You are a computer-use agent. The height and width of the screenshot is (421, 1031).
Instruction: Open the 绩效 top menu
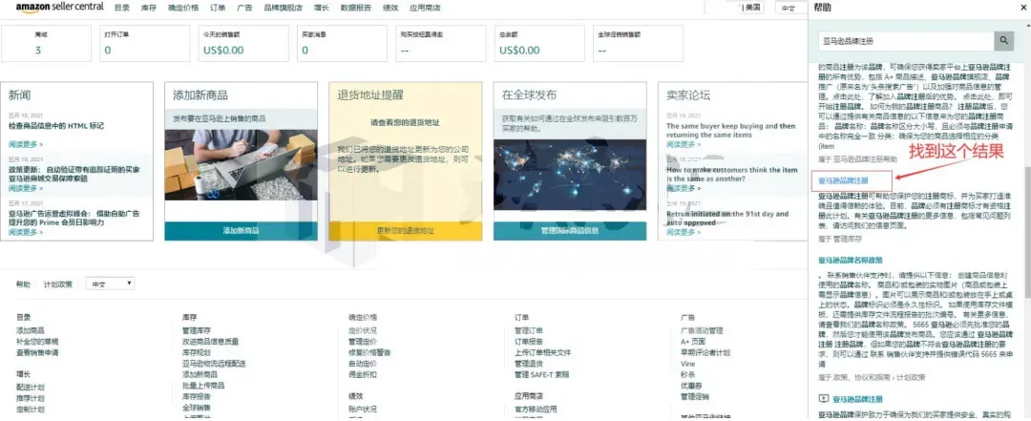pyautogui.click(x=390, y=8)
